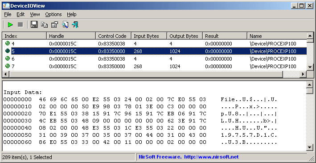Click hex offset 00000060 in data pane

coord(17,142)
